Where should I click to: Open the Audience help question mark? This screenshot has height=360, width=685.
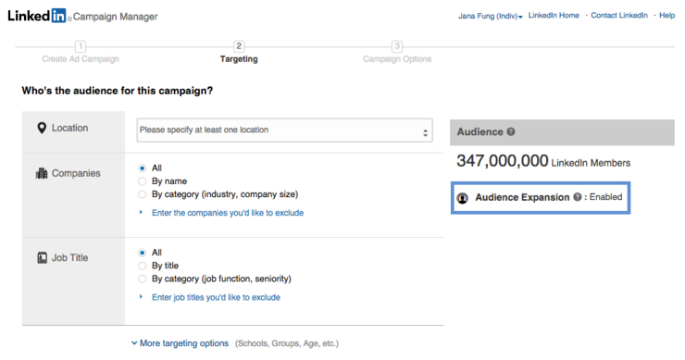(511, 131)
